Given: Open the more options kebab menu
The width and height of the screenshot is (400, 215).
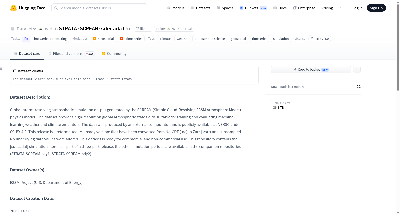Looking at the screenshot, I should click(x=357, y=69).
